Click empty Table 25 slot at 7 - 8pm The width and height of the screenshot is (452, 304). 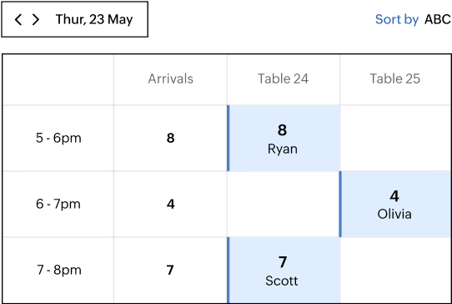coord(396,271)
